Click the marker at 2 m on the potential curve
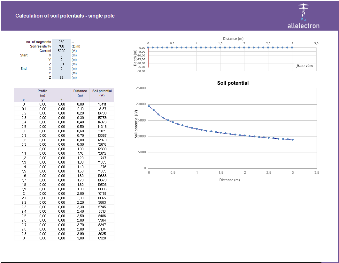The image size is (339, 263). pyautogui.click(x=244, y=135)
